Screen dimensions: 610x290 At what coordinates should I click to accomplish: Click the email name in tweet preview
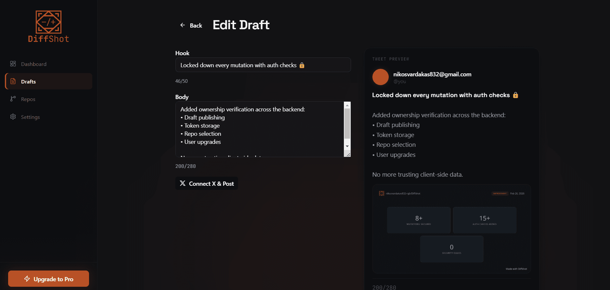[x=432, y=74]
